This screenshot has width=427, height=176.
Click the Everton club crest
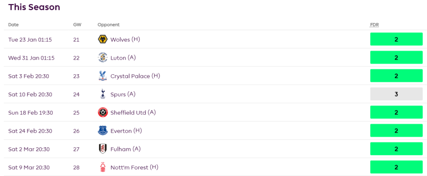(103, 131)
